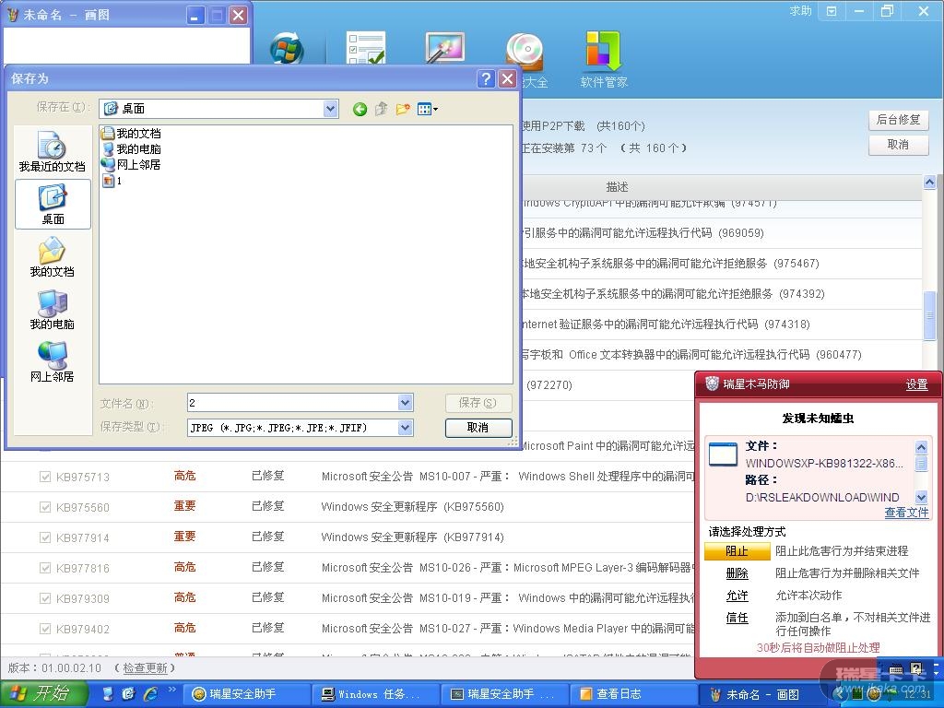
Task: Select 我的电脑 in file list
Action: pyautogui.click(x=131, y=148)
